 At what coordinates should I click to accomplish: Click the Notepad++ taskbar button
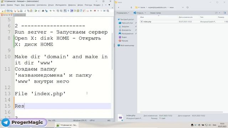point(67,125)
